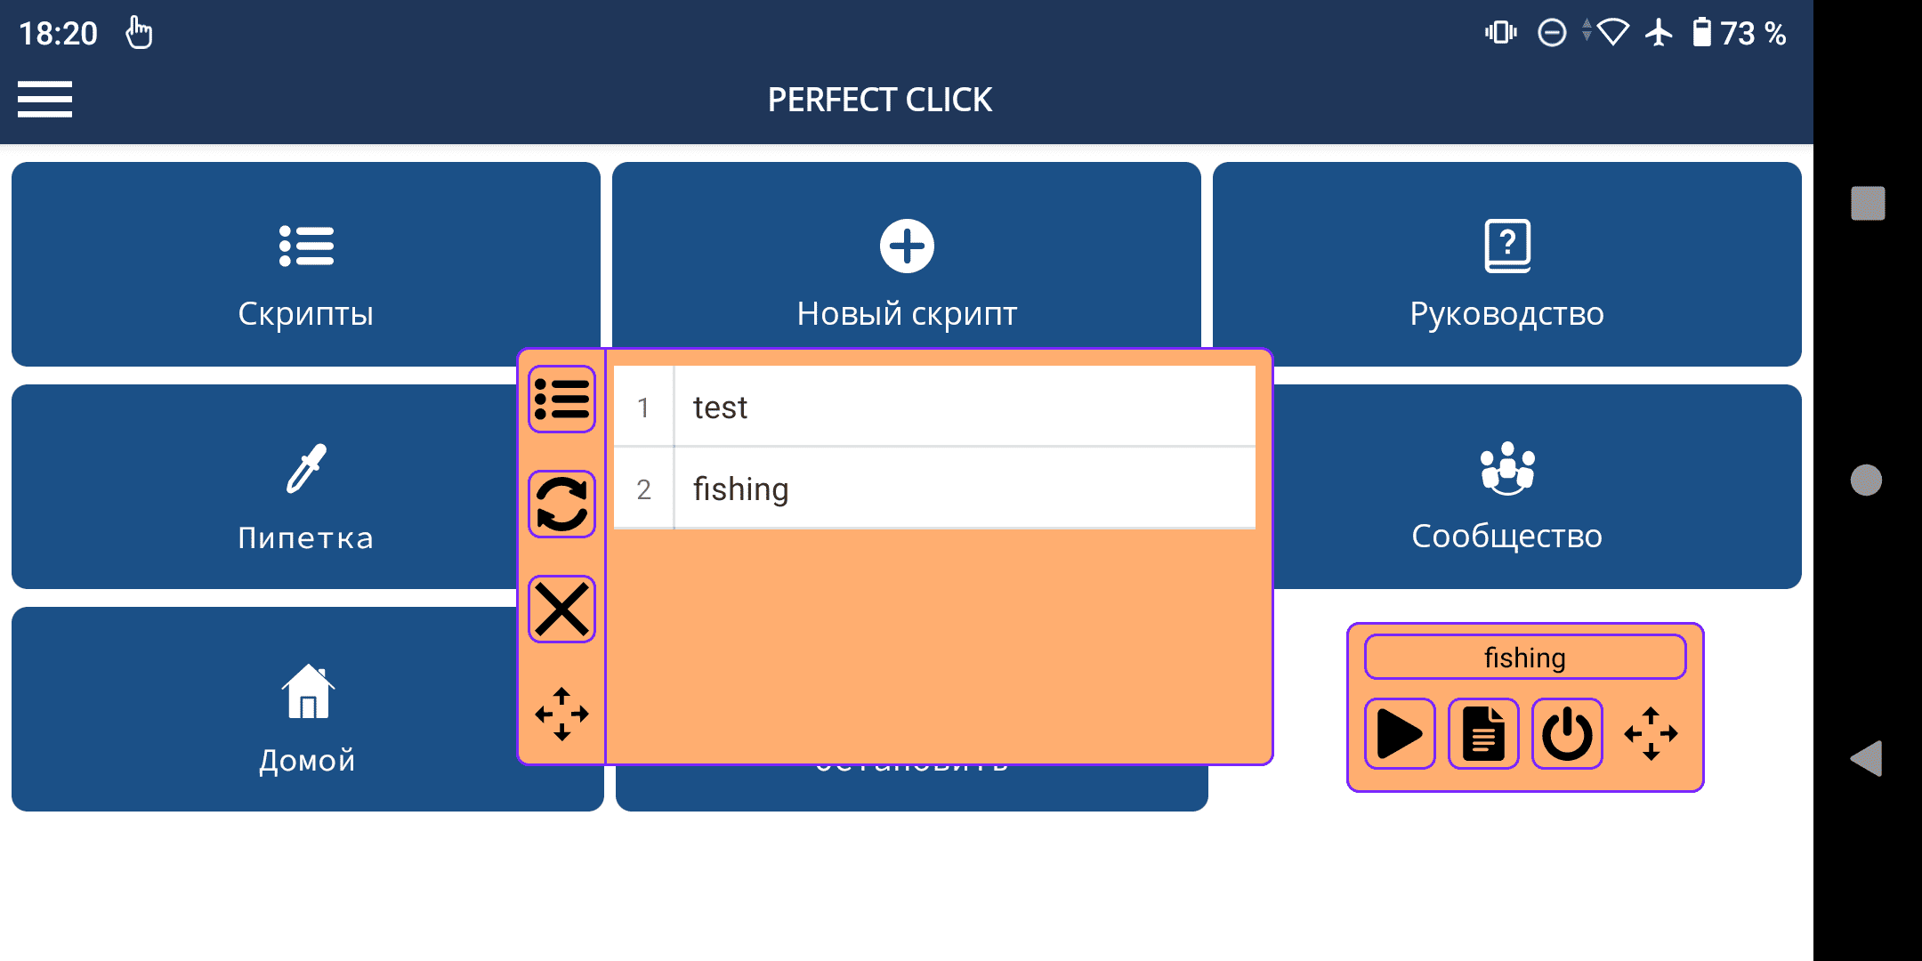Open the fishing script document icon
1922x961 pixels.
[1483, 734]
